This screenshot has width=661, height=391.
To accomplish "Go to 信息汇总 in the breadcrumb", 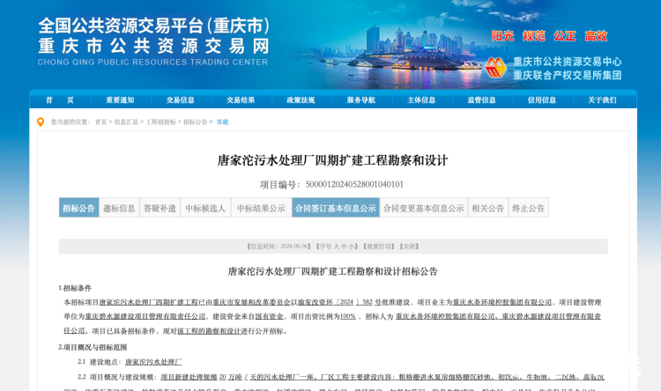I will tap(126, 122).
